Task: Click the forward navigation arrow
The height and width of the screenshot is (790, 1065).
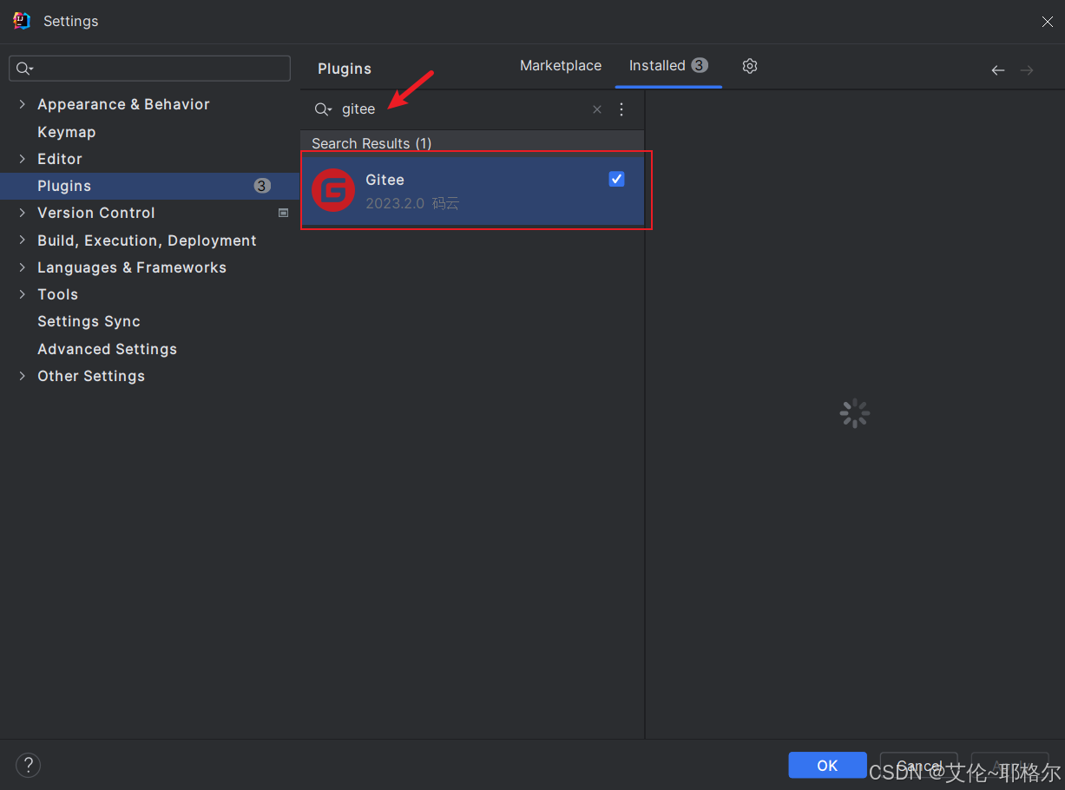Action: tap(1027, 70)
